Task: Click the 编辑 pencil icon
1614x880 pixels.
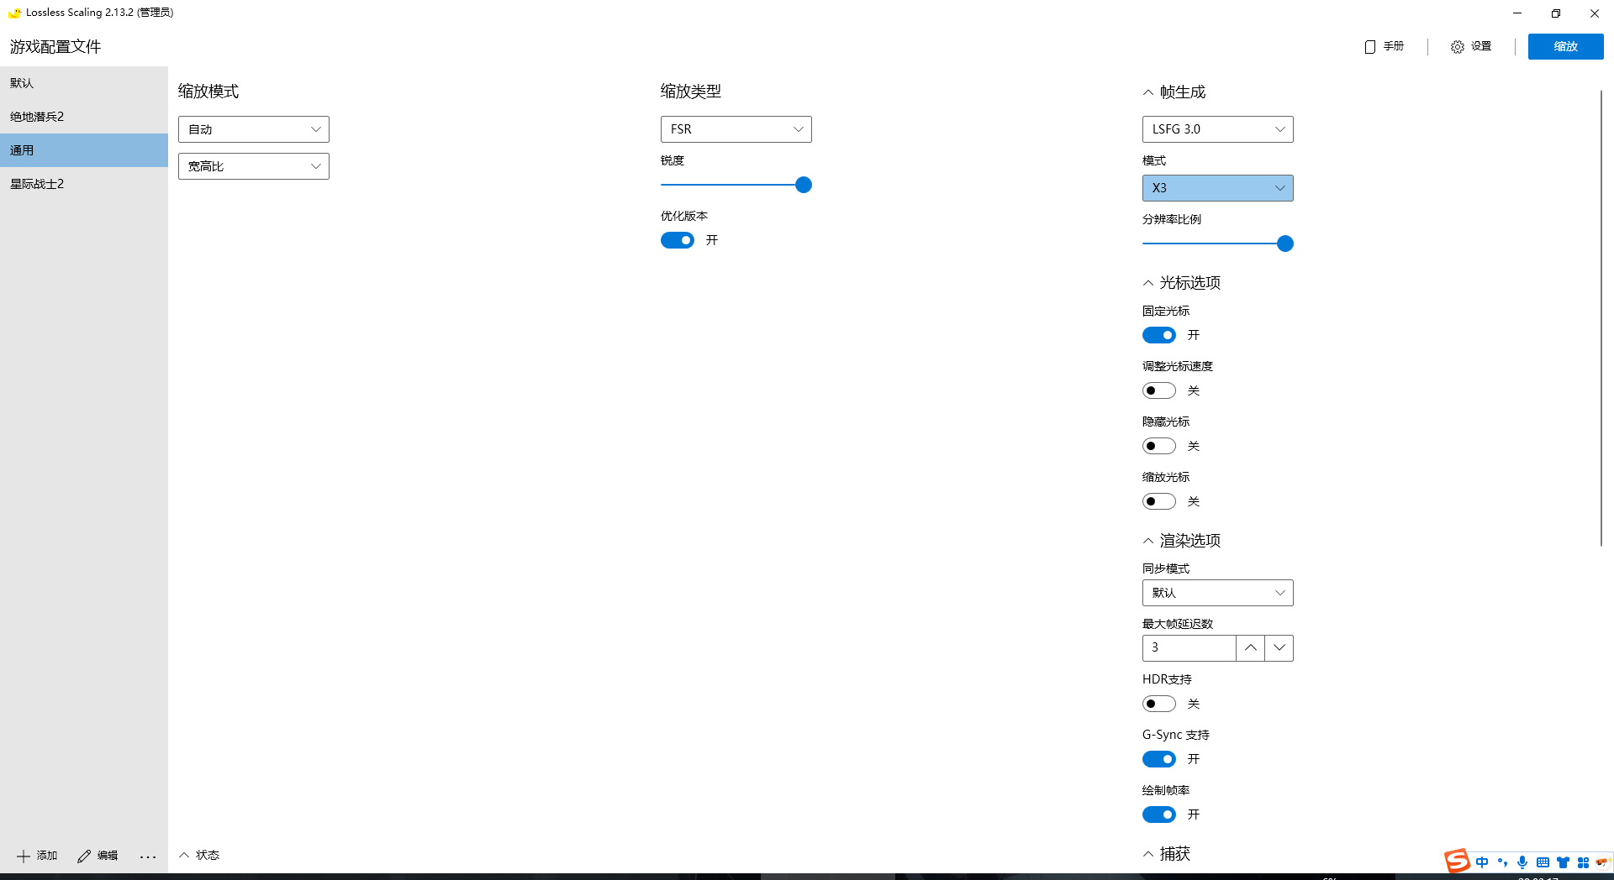Action: (84, 856)
